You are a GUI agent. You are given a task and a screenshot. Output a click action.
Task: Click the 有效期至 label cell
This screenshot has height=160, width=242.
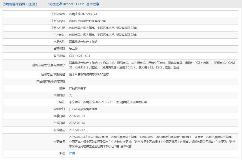pos(35,130)
